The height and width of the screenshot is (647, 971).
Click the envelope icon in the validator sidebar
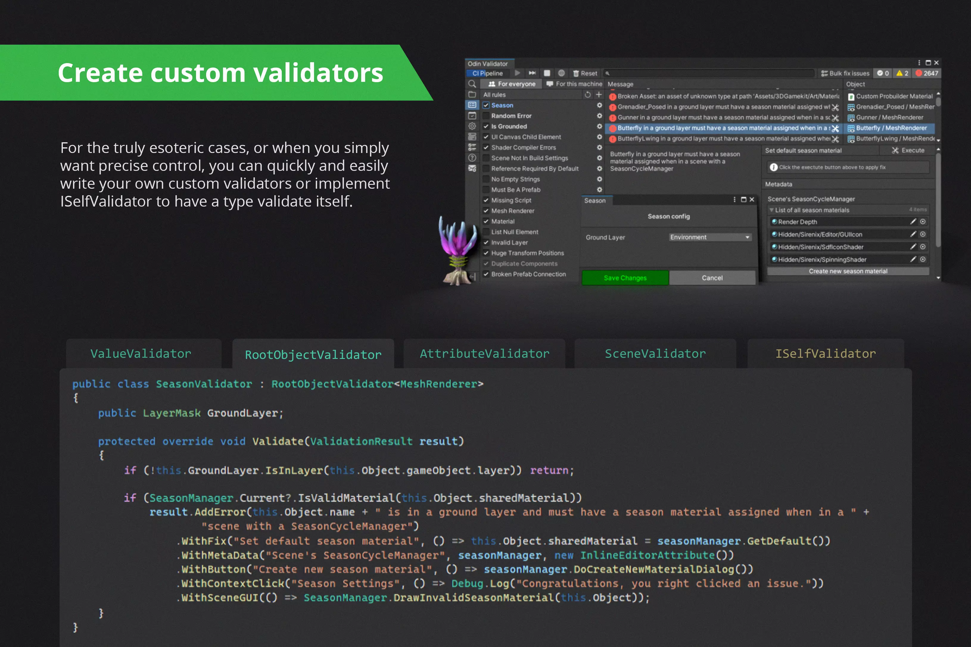click(x=472, y=168)
